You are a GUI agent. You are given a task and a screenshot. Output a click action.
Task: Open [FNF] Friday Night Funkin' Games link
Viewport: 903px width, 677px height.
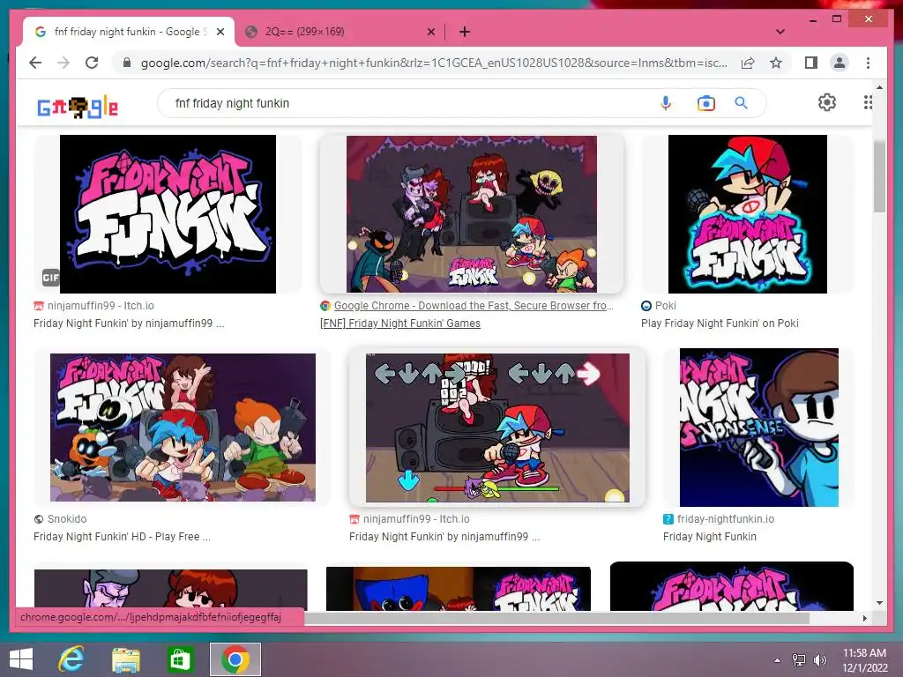400,323
